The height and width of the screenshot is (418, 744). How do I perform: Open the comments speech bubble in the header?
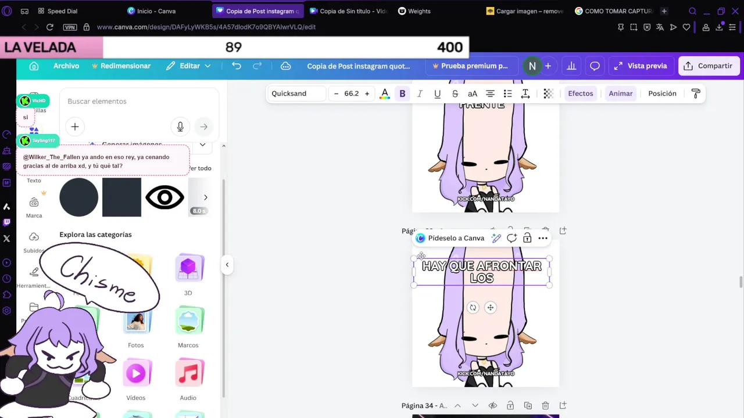click(x=595, y=66)
